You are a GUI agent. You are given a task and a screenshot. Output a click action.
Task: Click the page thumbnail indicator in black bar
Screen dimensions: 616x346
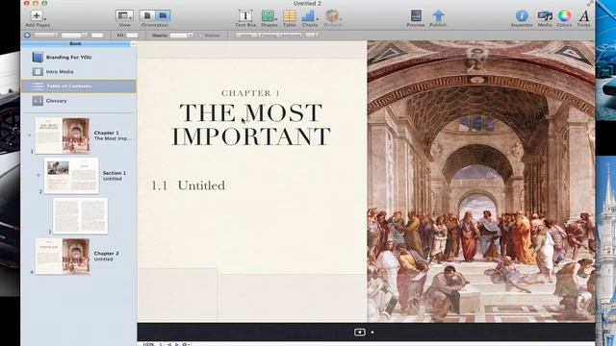pyautogui.click(x=359, y=333)
